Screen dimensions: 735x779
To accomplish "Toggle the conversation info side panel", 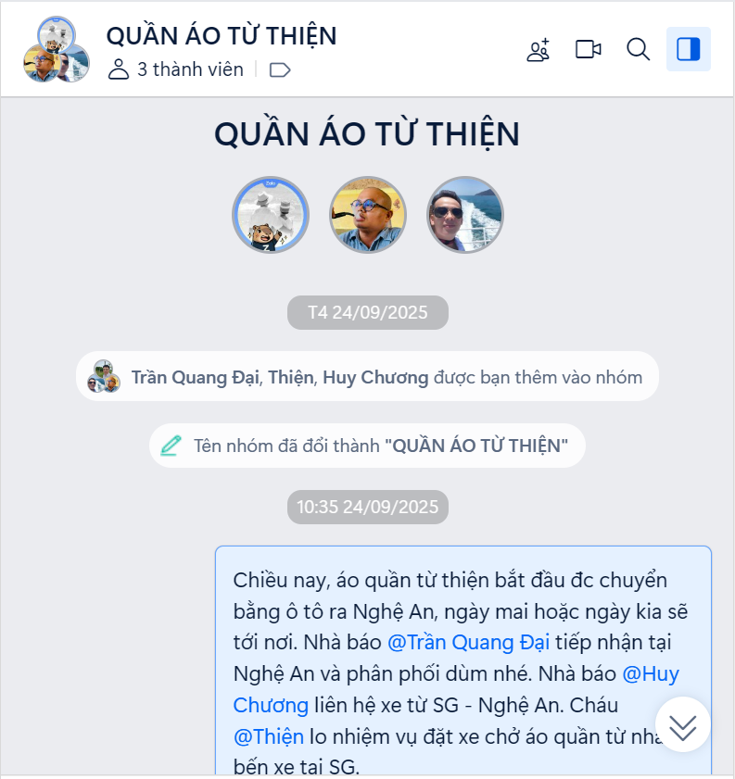I will point(689,49).
